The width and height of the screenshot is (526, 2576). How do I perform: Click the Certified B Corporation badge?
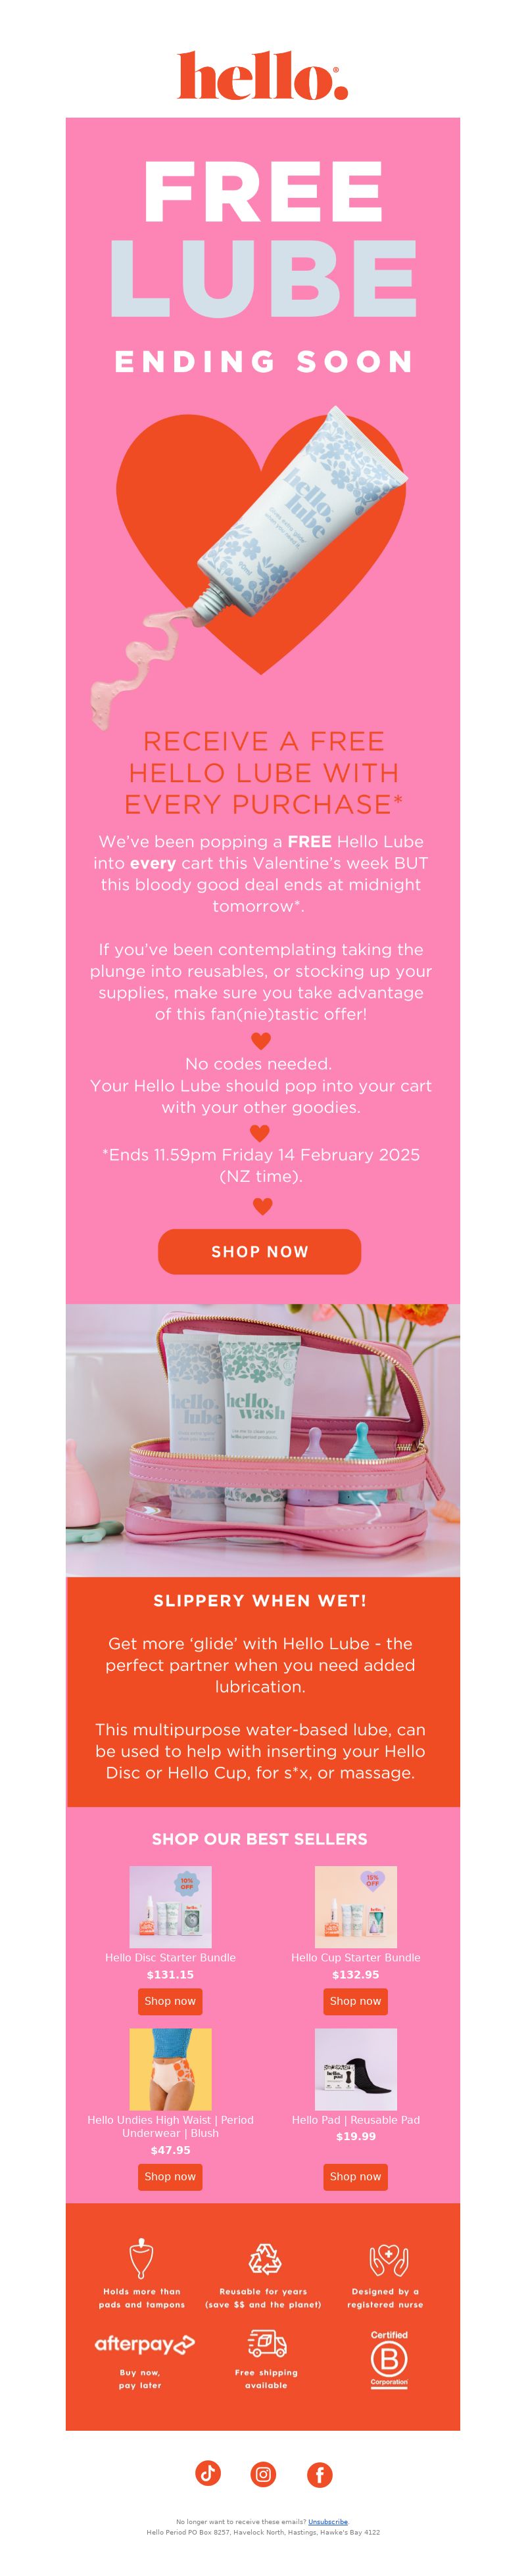pos(389,2357)
